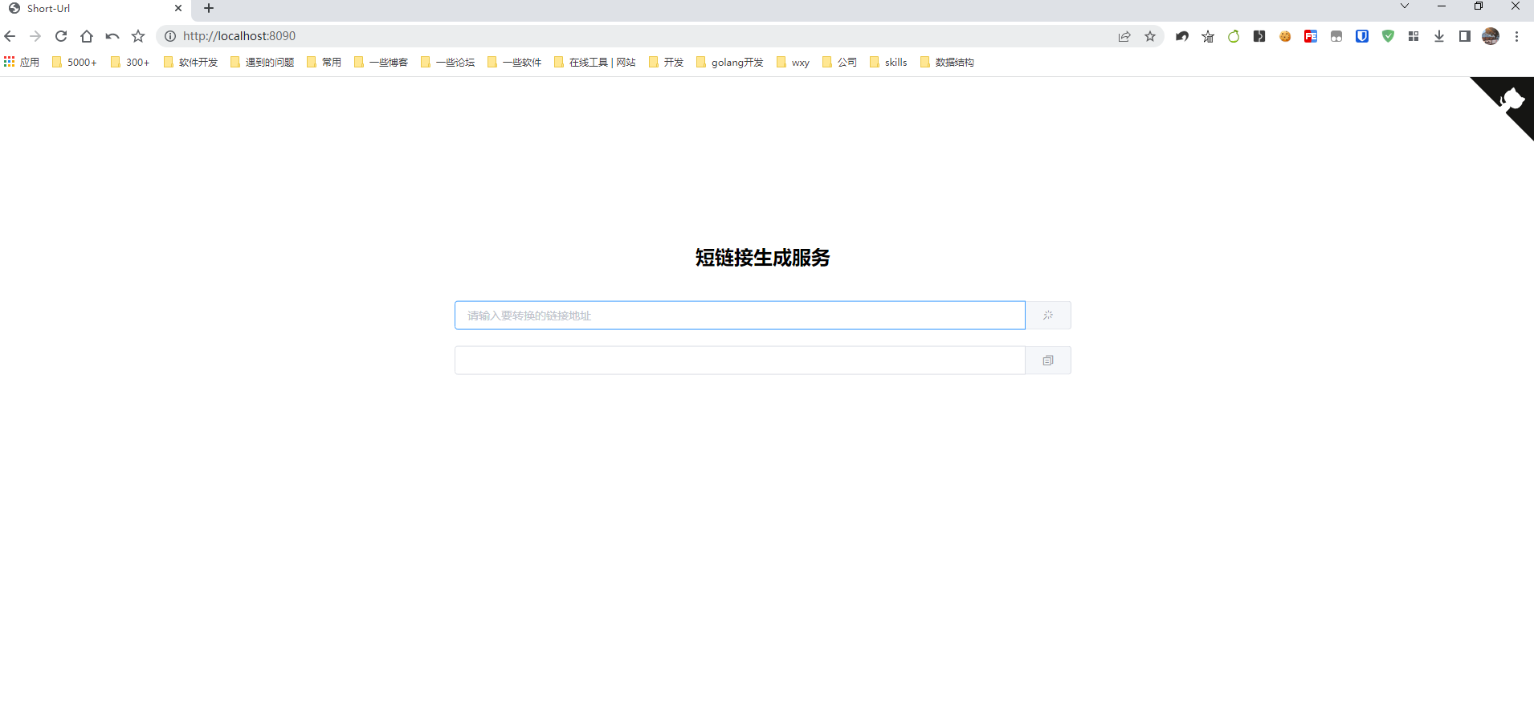Image resolution: width=1534 pixels, height=713 pixels.
Task: Open the user profile avatar
Action: pyautogui.click(x=1491, y=36)
